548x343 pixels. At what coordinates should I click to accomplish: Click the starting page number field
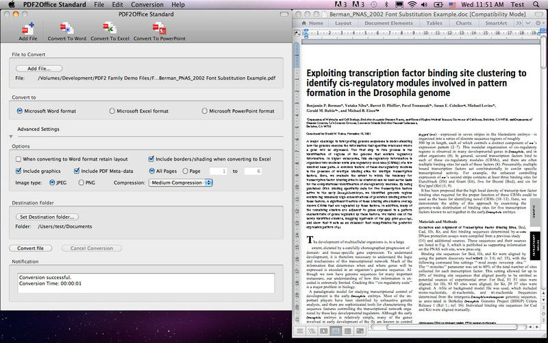click(x=218, y=171)
